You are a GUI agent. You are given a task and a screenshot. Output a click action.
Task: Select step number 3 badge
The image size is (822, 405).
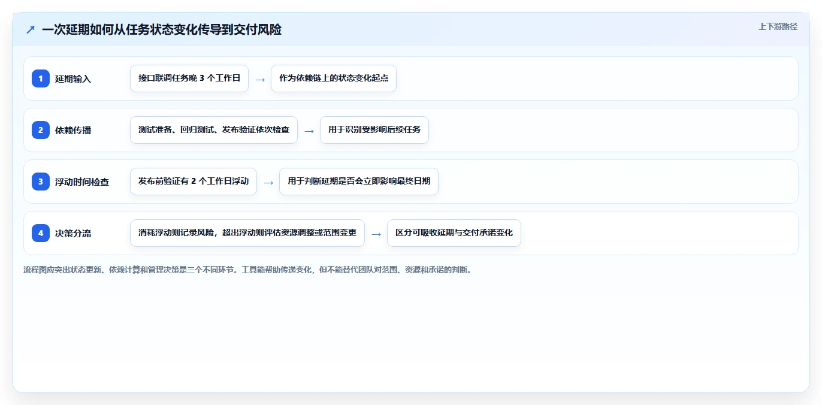41,182
